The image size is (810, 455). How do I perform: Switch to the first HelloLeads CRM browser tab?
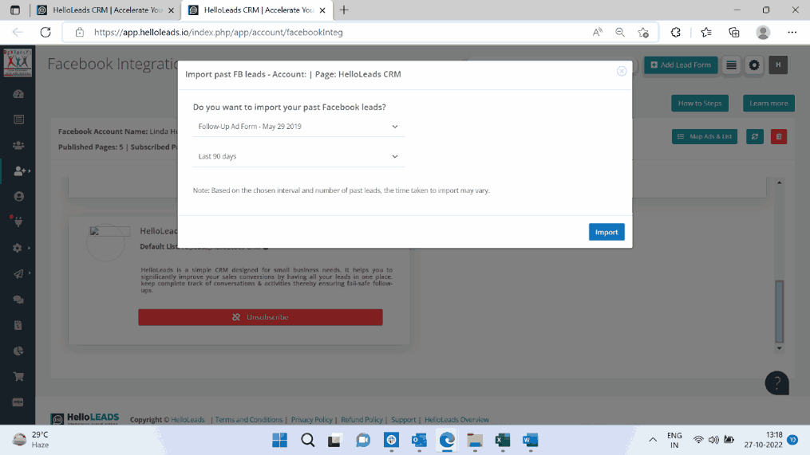106,10
